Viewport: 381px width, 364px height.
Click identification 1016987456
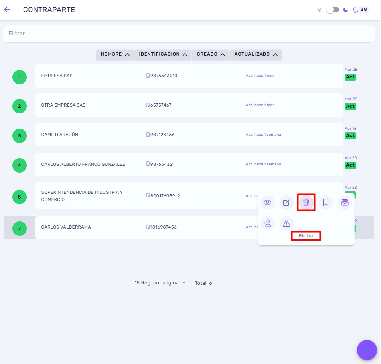click(x=163, y=227)
